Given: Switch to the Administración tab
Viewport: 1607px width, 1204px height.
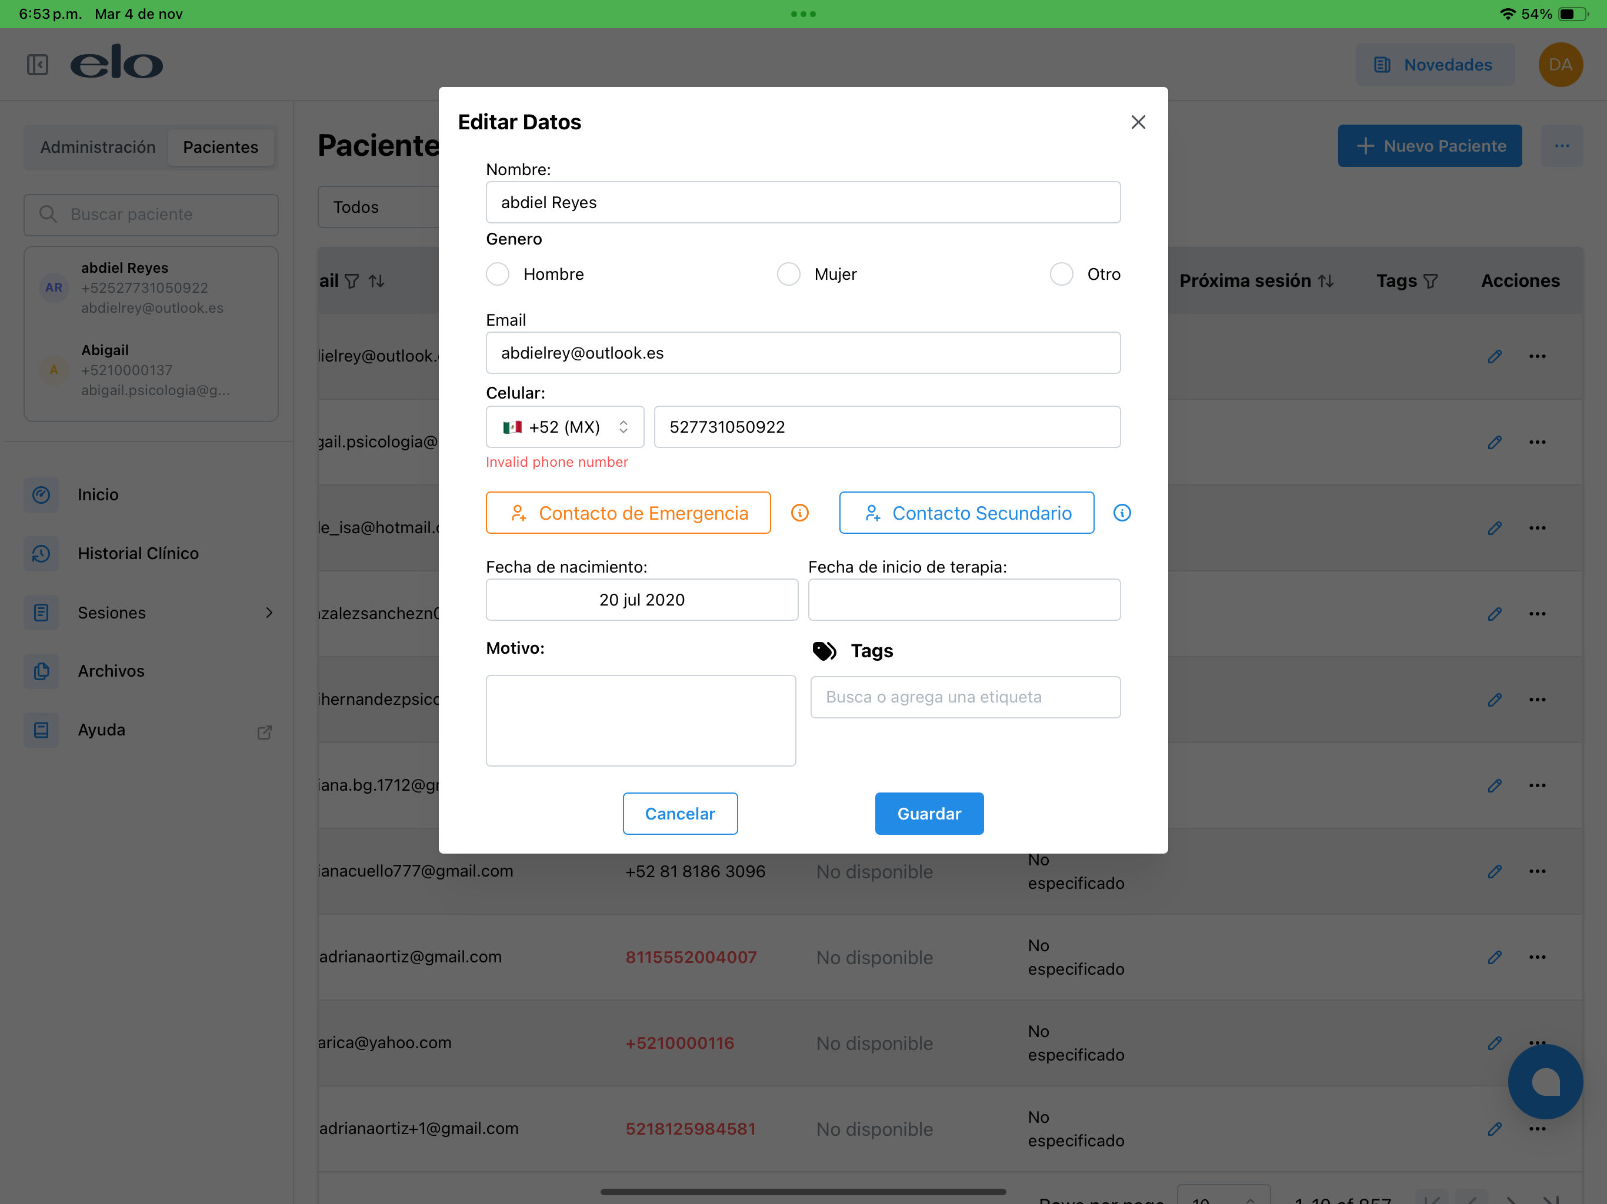Looking at the screenshot, I should (x=98, y=148).
